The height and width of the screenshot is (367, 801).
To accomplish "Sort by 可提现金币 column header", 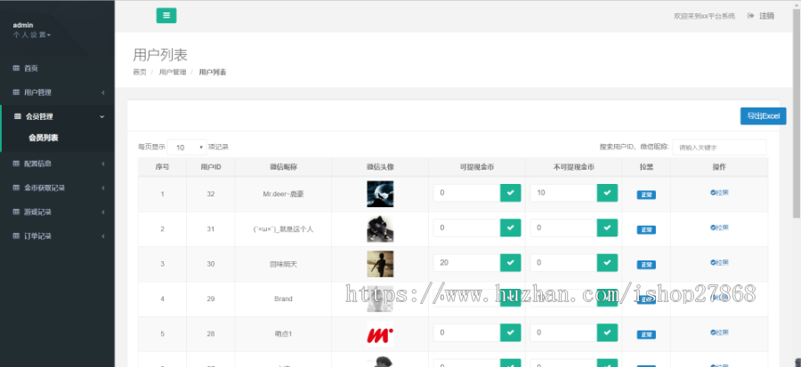I will tap(477, 167).
